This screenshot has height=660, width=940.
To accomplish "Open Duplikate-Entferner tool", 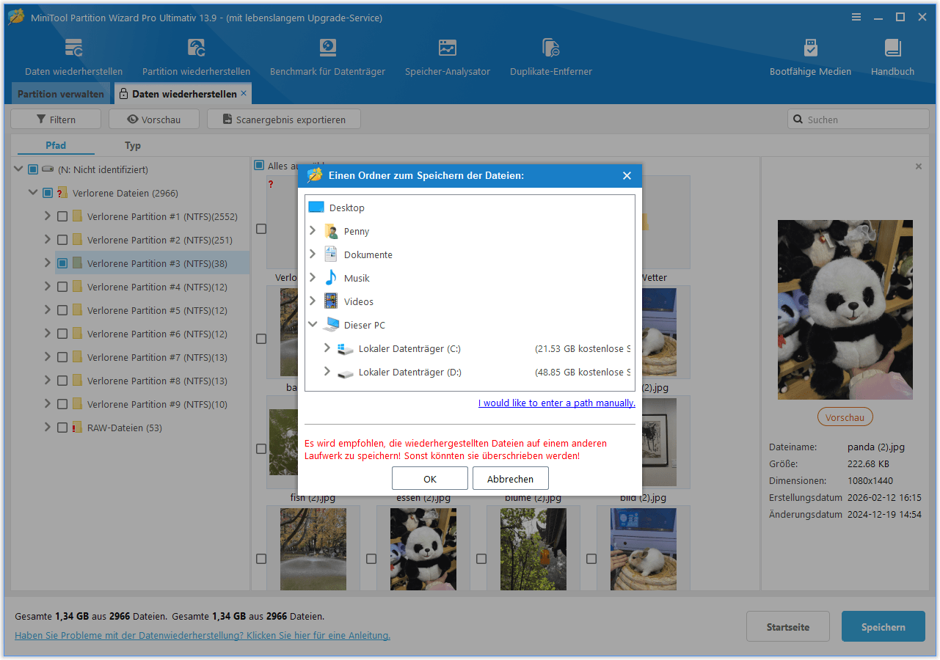I will pos(551,57).
